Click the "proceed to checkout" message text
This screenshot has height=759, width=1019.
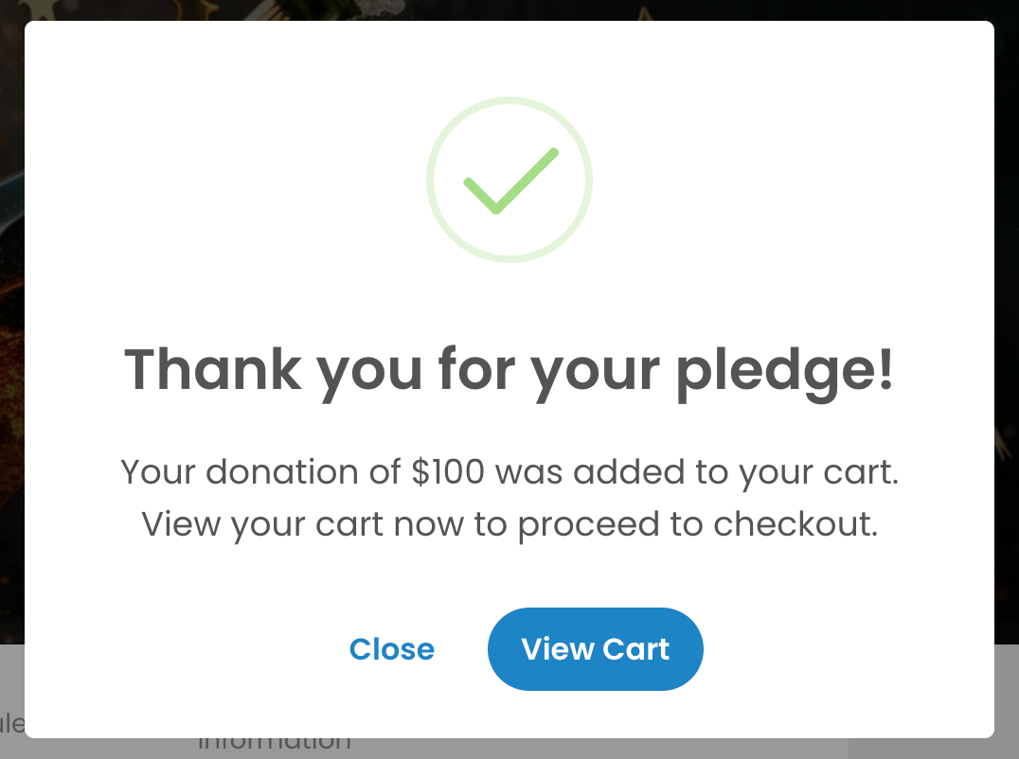698,524
